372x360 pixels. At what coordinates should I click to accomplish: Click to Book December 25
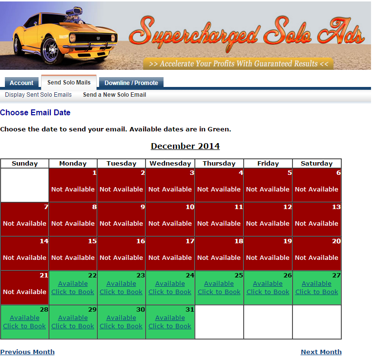219,292
